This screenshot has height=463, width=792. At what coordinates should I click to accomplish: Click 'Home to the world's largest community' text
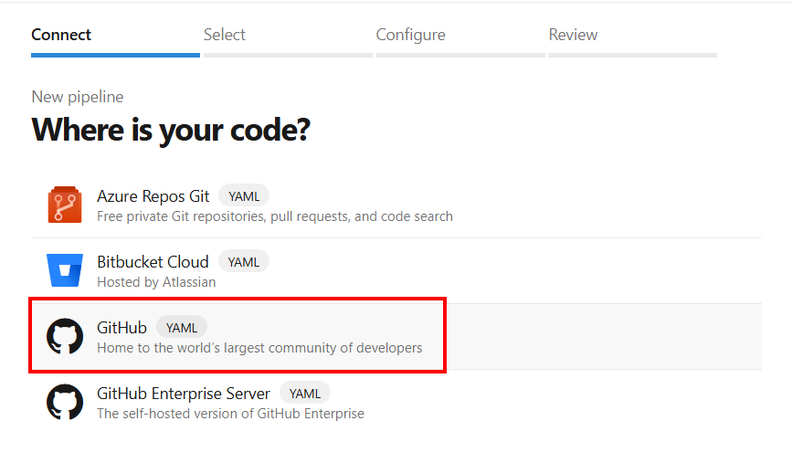[x=259, y=348]
